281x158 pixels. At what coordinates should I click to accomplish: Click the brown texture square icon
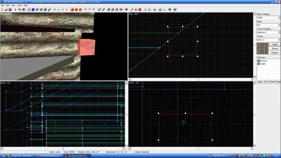(x=140, y=10)
